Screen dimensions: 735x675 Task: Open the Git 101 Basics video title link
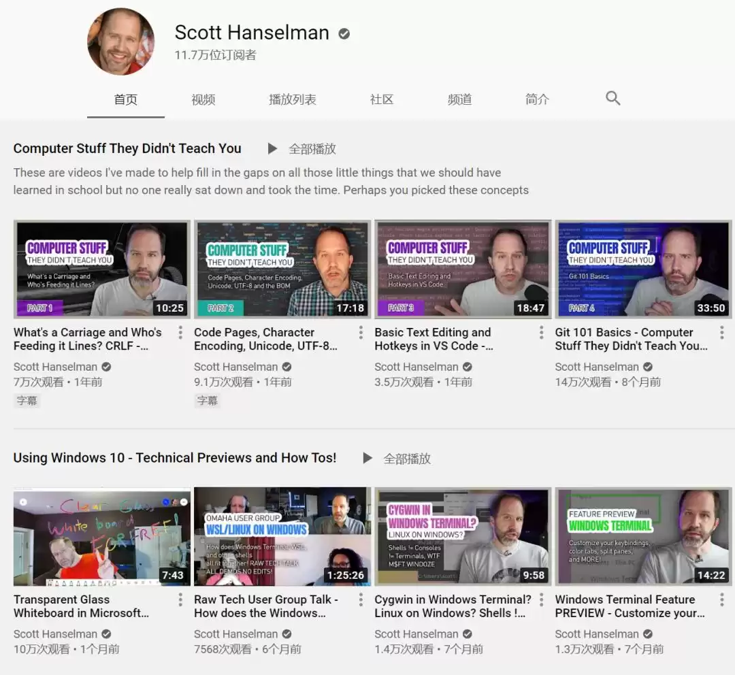(630, 339)
